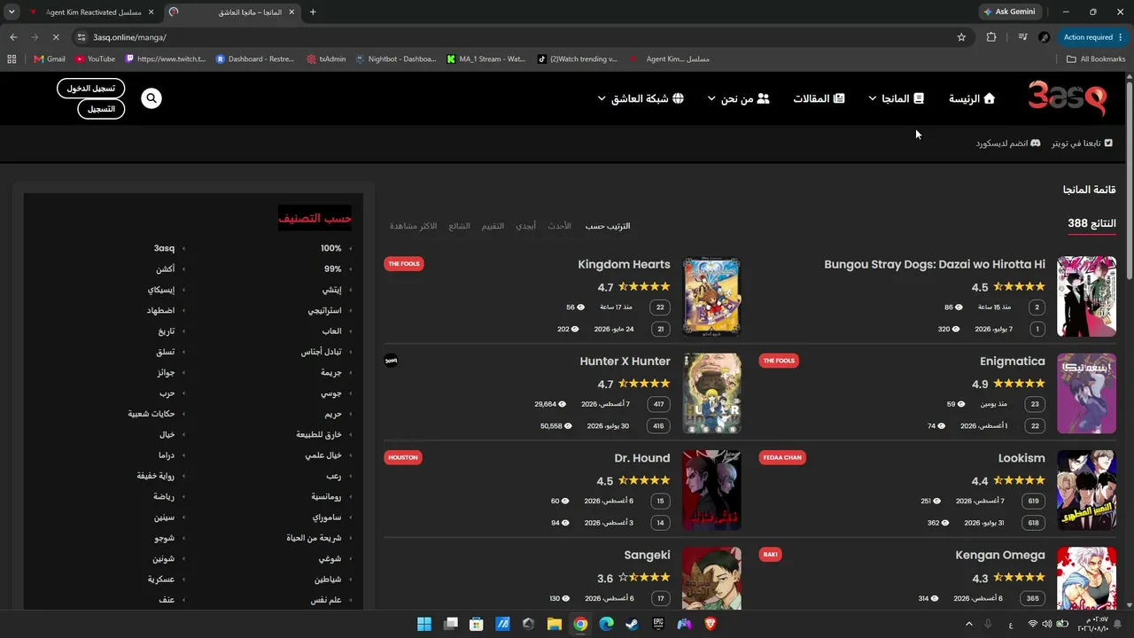Sort manga list by أبجدي
The image size is (1134, 638).
point(526,226)
